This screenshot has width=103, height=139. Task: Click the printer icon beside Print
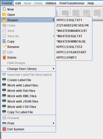tap(4, 123)
